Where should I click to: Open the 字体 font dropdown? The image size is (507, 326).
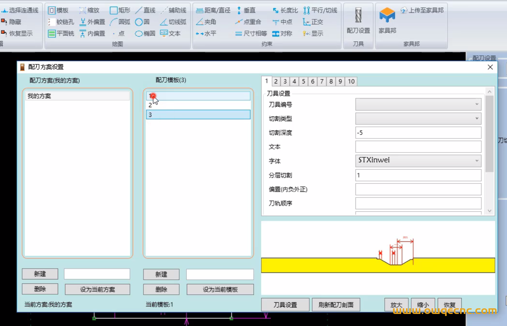tap(418, 161)
